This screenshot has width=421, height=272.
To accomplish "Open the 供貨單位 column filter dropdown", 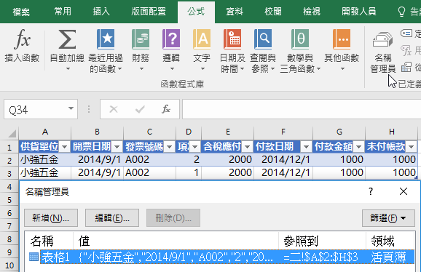I will (64, 147).
